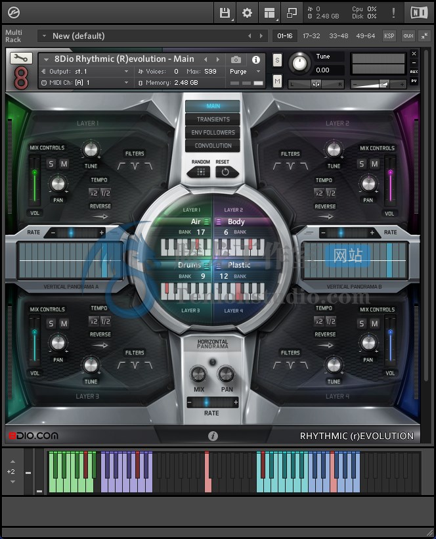The image size is (436, 539).
Task: Mute Layer 2 with M button
Action: click(374, 164)
